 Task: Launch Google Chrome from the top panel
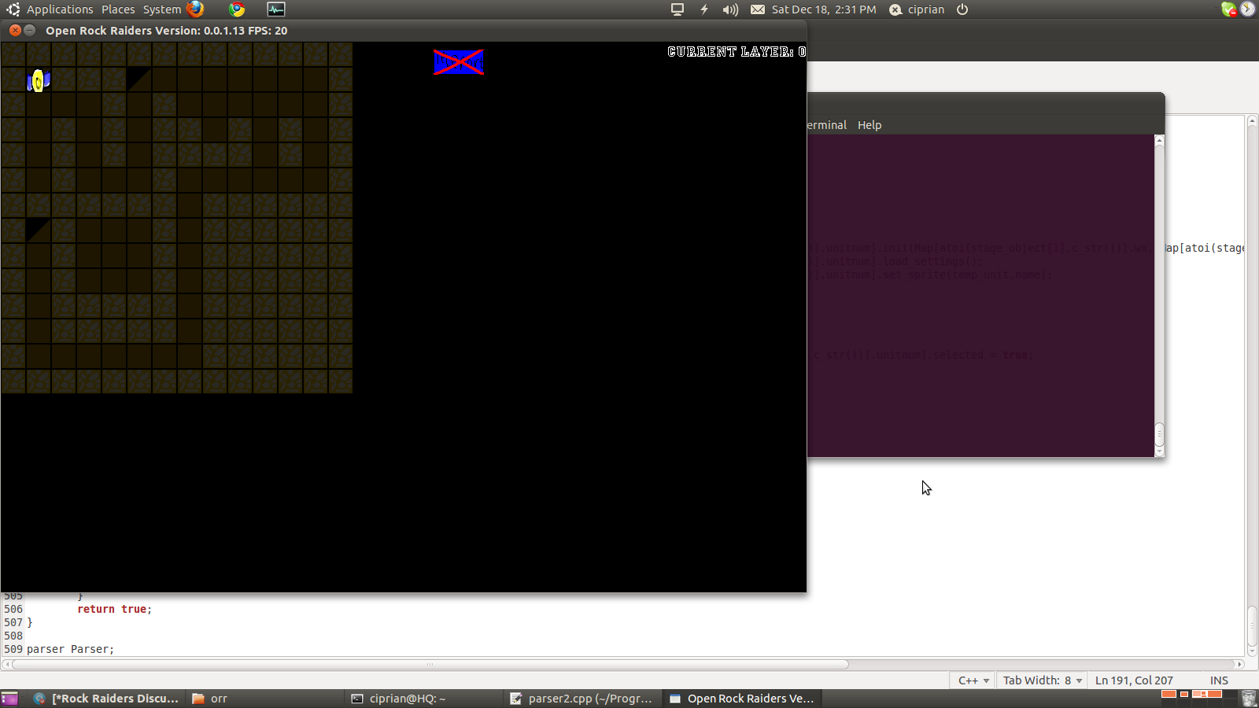point(237,9)
